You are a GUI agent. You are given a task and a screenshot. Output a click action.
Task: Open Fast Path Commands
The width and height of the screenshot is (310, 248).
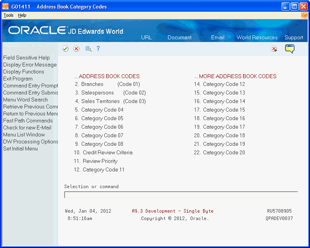click(28, 121)
